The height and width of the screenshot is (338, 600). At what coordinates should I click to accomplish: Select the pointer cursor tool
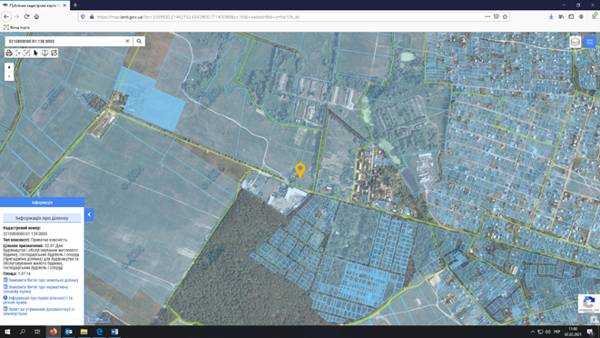point(36,53)
